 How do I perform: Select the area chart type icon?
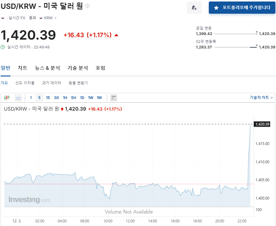(18, 98)
